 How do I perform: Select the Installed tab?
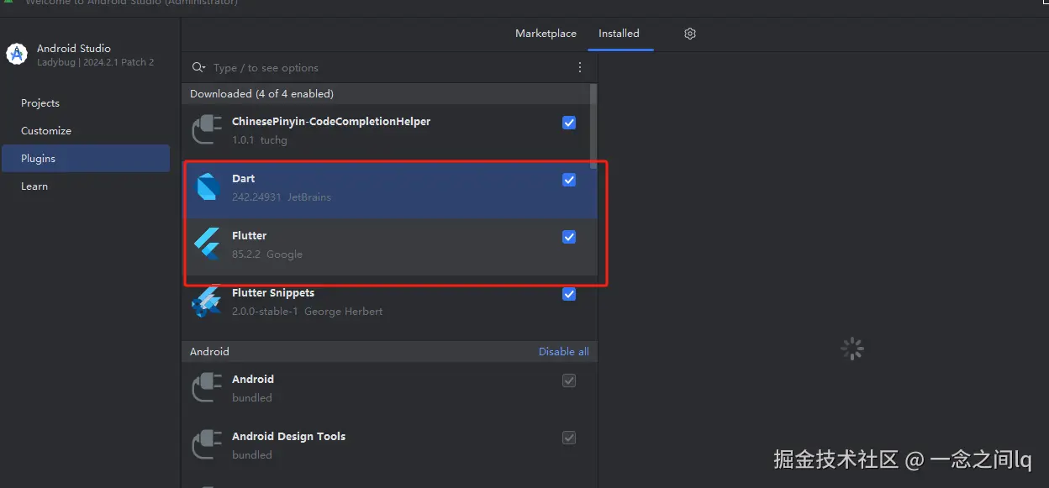pyautogui.click(x=619, y=34)
